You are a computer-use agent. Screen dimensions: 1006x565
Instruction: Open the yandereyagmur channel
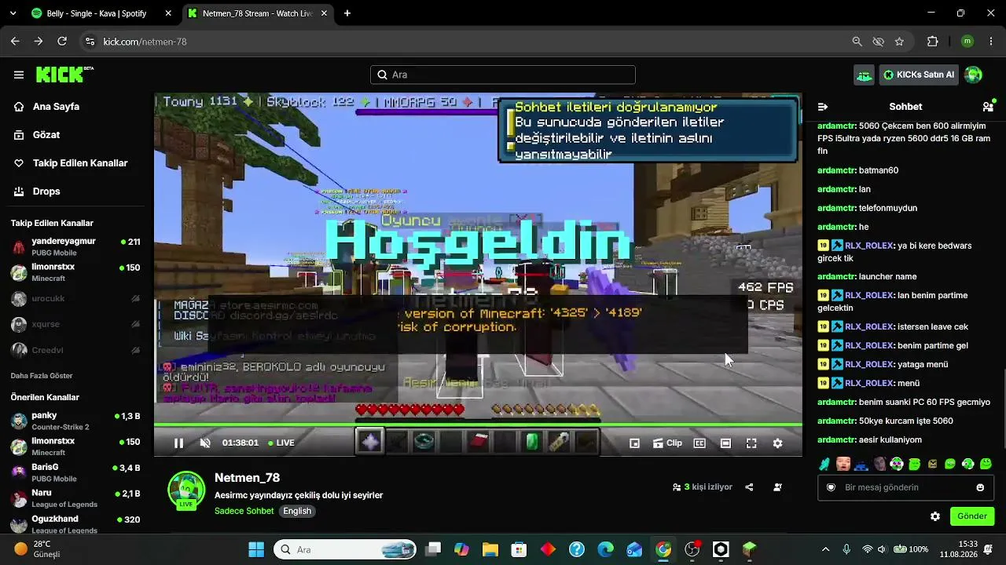(75, 247)
